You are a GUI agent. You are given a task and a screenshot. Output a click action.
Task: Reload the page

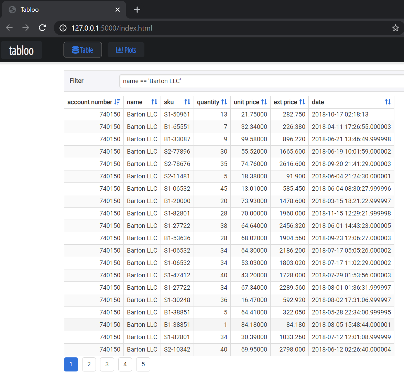(x=42, y=28)
